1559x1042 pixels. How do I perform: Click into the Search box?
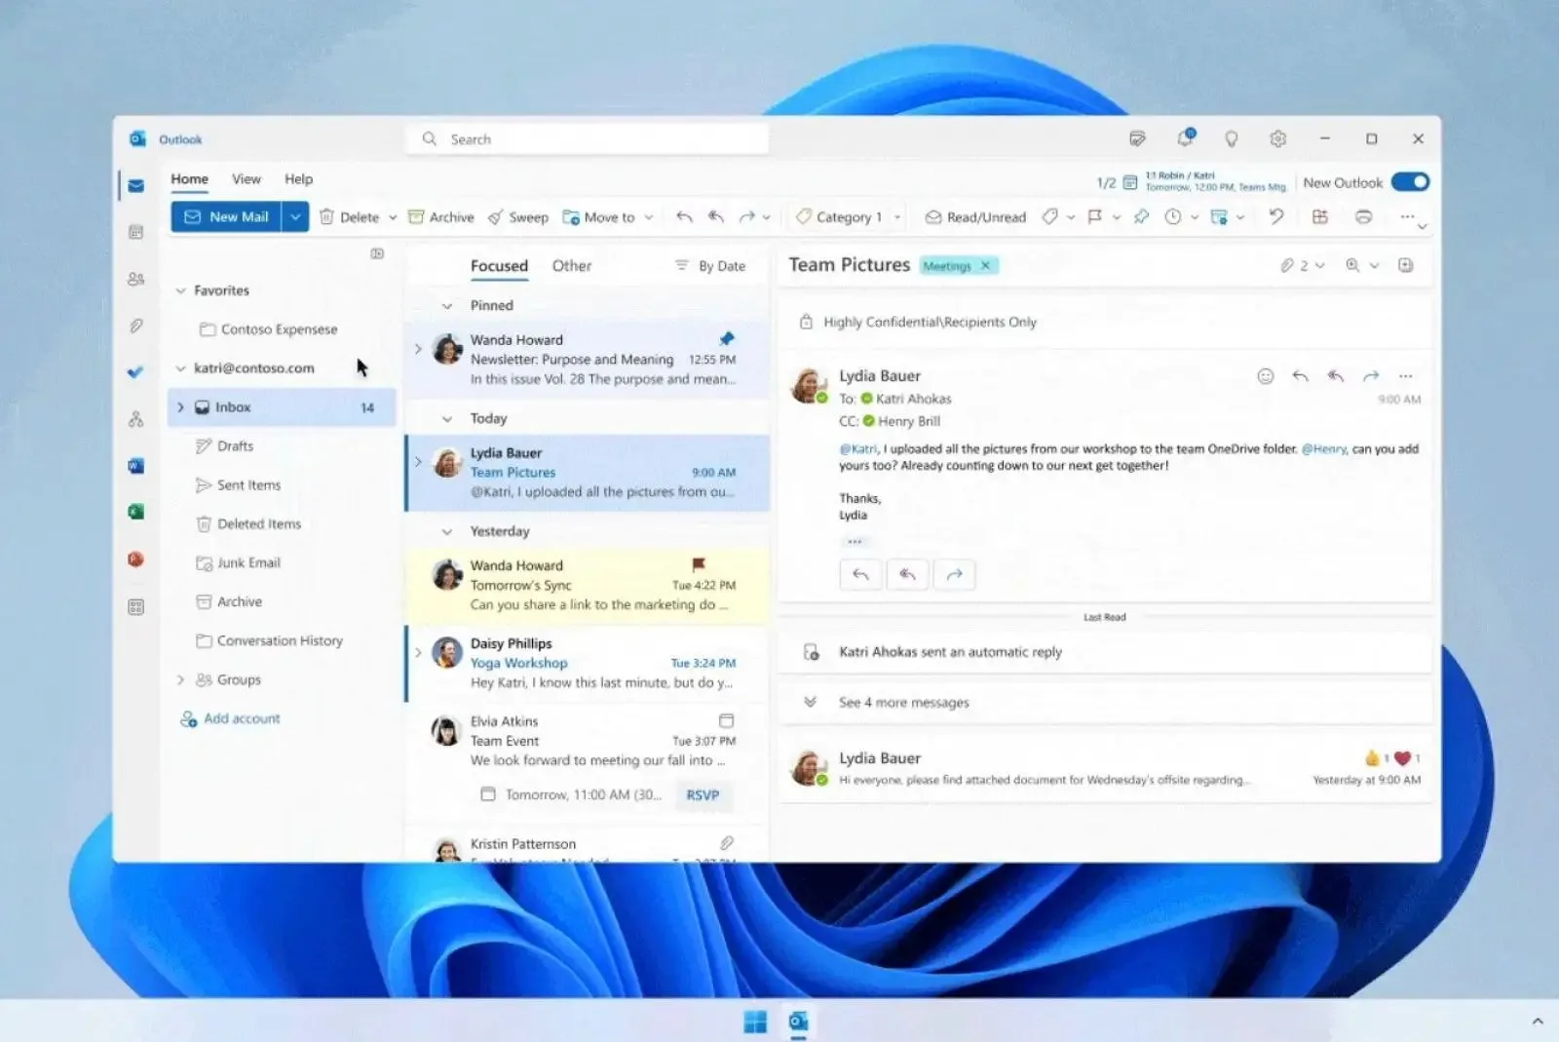594,139
